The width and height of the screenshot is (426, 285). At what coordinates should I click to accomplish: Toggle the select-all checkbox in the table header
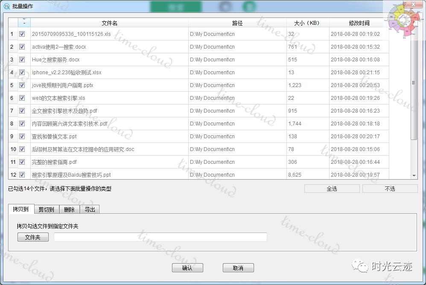24,23
